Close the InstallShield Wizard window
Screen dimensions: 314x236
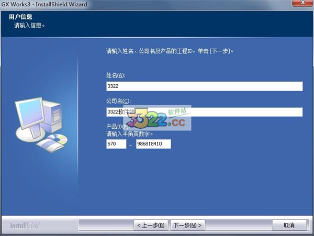click(302, 3)
